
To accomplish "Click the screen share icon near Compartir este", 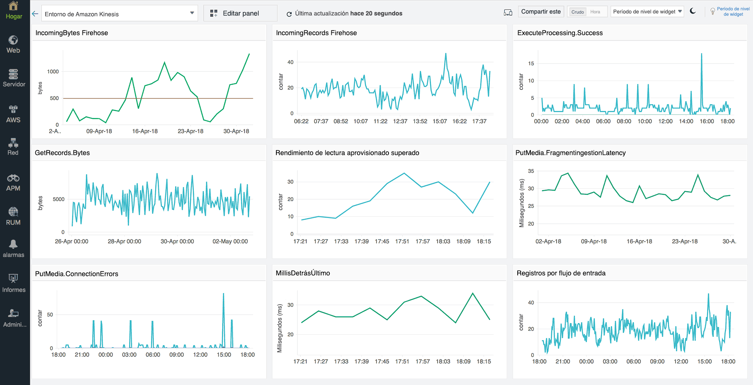I will 508,12.
